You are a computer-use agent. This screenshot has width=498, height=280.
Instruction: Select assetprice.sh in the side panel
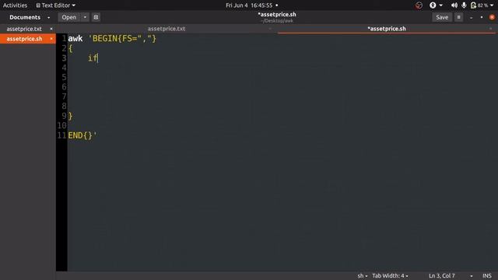[24, 39]
